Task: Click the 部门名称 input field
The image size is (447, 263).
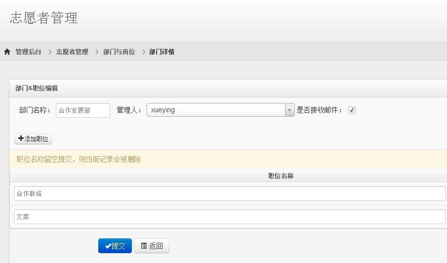Action: click(x=83, y=110)
